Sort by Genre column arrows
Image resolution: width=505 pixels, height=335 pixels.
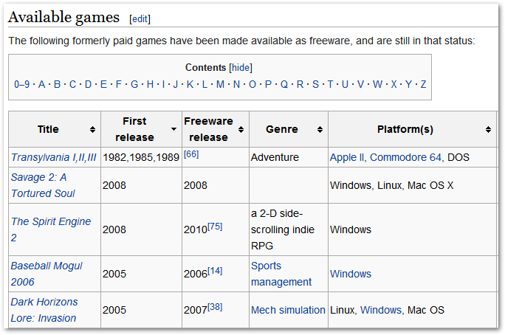(320, 129)
